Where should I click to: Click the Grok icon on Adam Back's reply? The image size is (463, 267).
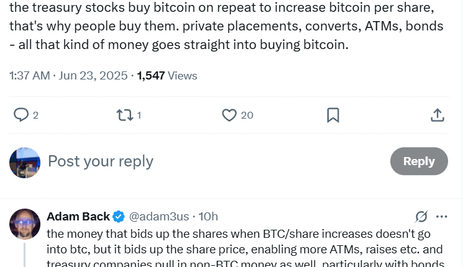[421, 217]
